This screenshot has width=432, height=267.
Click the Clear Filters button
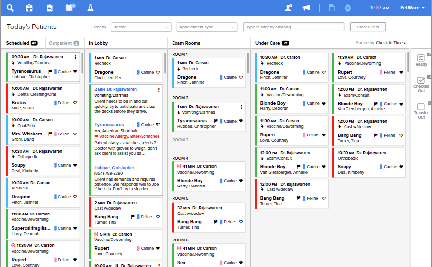pos(368,27)
